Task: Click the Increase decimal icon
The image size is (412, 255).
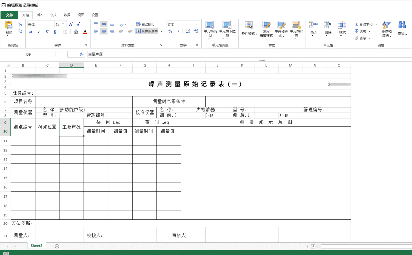Action: pyautogui.click(x=188, y=32)
